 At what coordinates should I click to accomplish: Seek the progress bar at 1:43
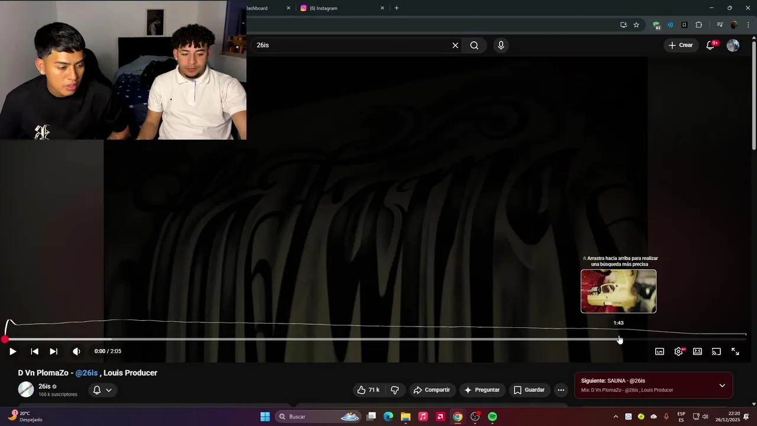pyautogui.click(x=619, y=340)
